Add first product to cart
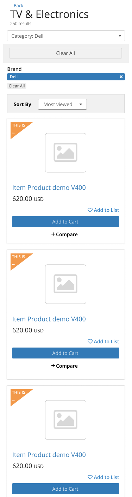The height and width of the screenshot is (497, 132). [65, 222]
